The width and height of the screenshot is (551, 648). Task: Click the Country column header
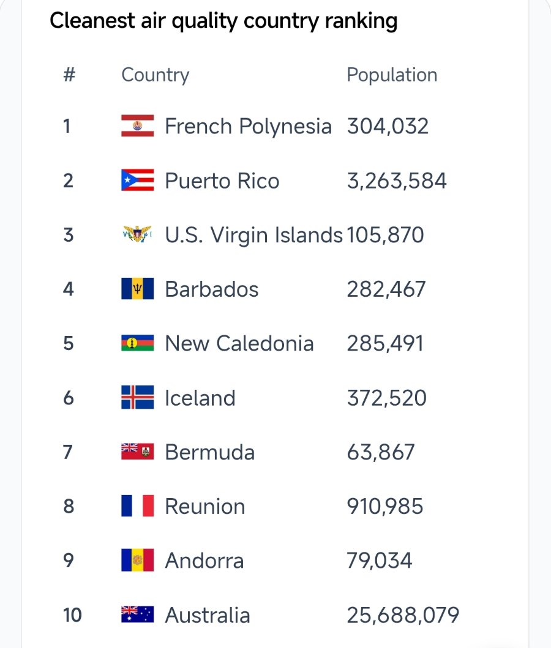coord(155,75)
